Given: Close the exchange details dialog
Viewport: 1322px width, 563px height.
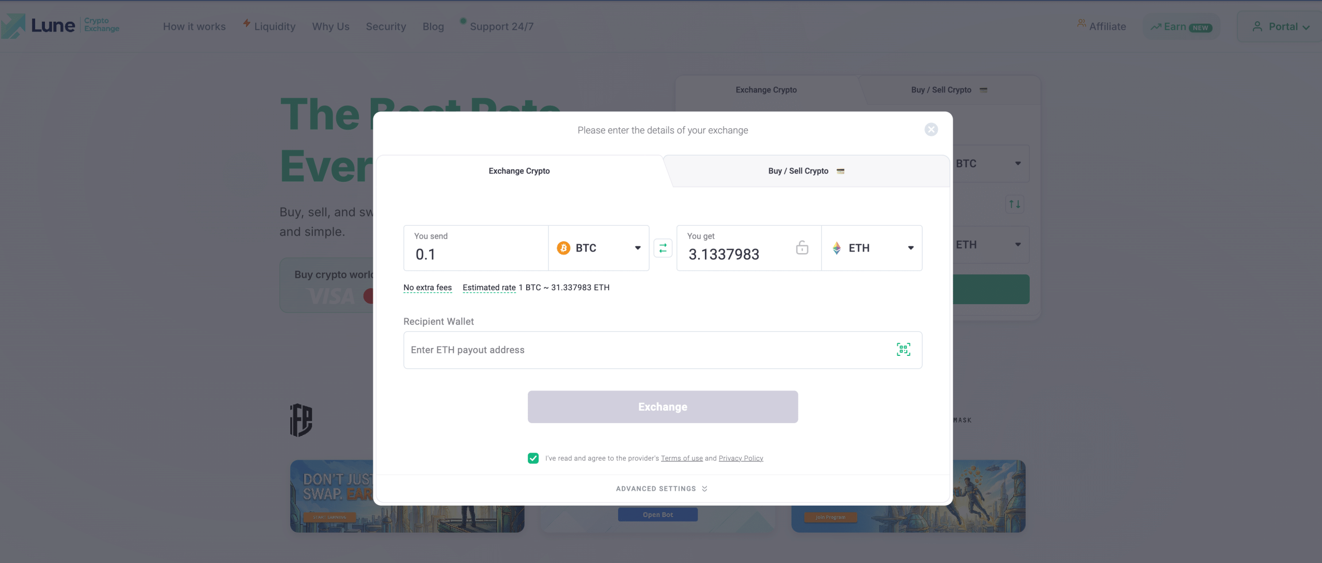Looking at the screenshot, I should pyautogui.click(x=931, y=130).
